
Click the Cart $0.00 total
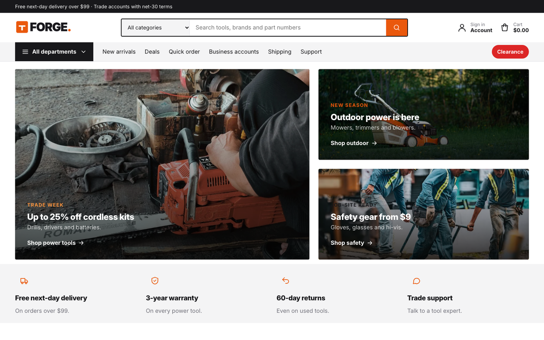point(521,30)
